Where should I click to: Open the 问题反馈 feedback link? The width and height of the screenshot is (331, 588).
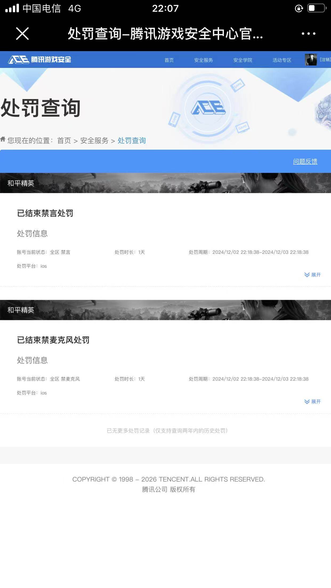coord(305,161)
